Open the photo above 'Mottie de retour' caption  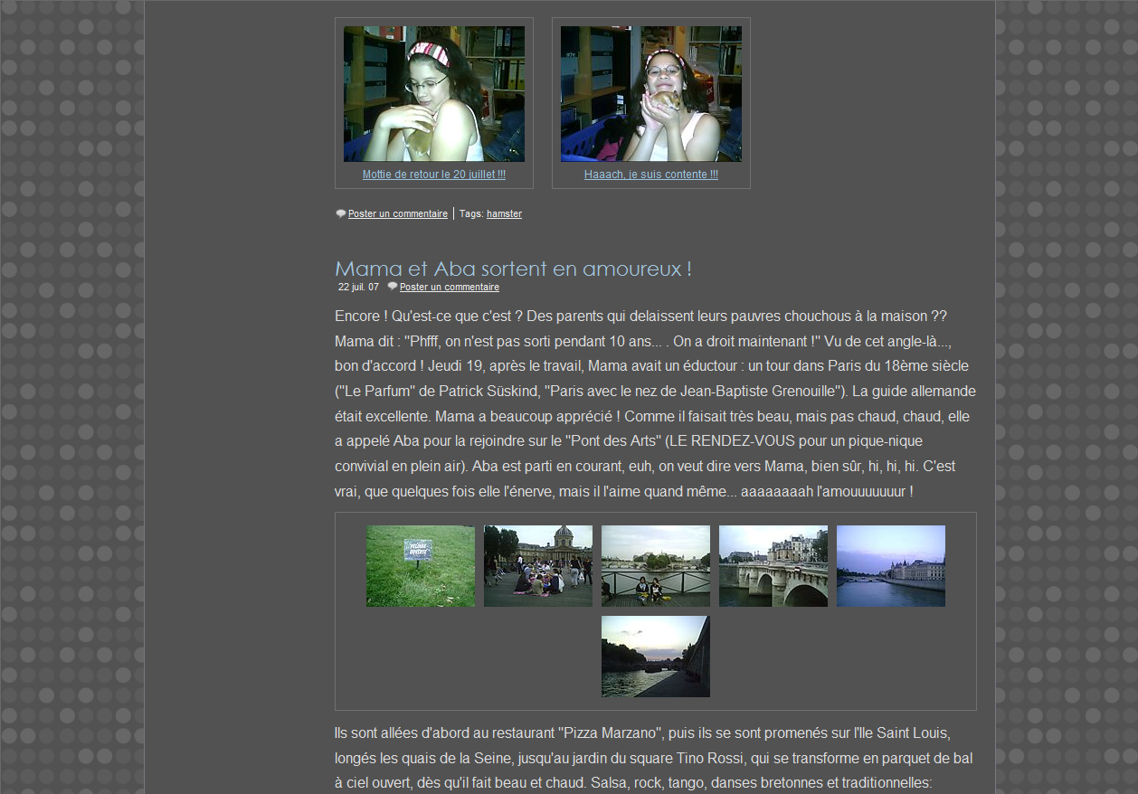tap(433, 94)
